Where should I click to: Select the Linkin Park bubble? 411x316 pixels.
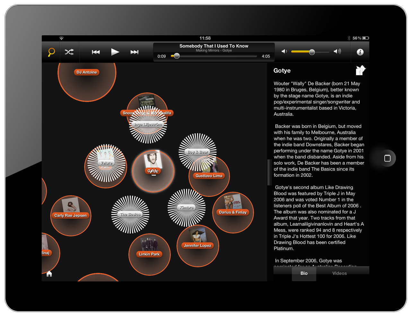pos(149,254)
